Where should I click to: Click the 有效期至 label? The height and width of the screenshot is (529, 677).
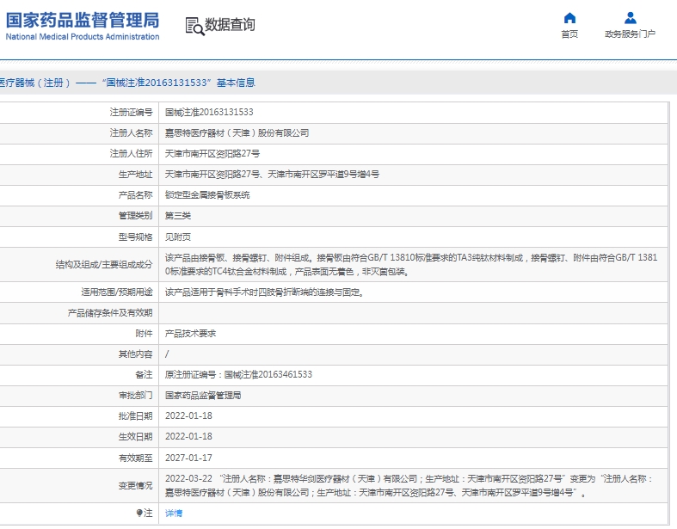(x=135, y=458)
